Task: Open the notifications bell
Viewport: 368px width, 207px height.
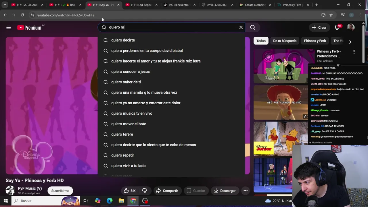Action: (x=337, y=27)
